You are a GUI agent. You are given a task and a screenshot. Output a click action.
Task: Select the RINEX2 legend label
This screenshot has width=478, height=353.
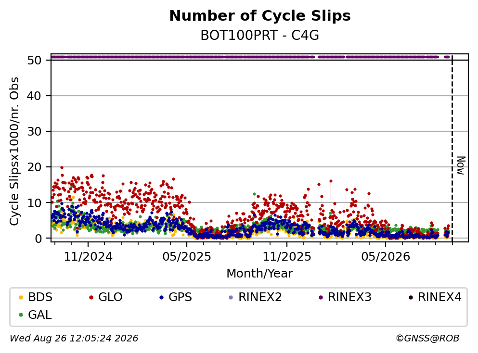click(x=260, y=297)
